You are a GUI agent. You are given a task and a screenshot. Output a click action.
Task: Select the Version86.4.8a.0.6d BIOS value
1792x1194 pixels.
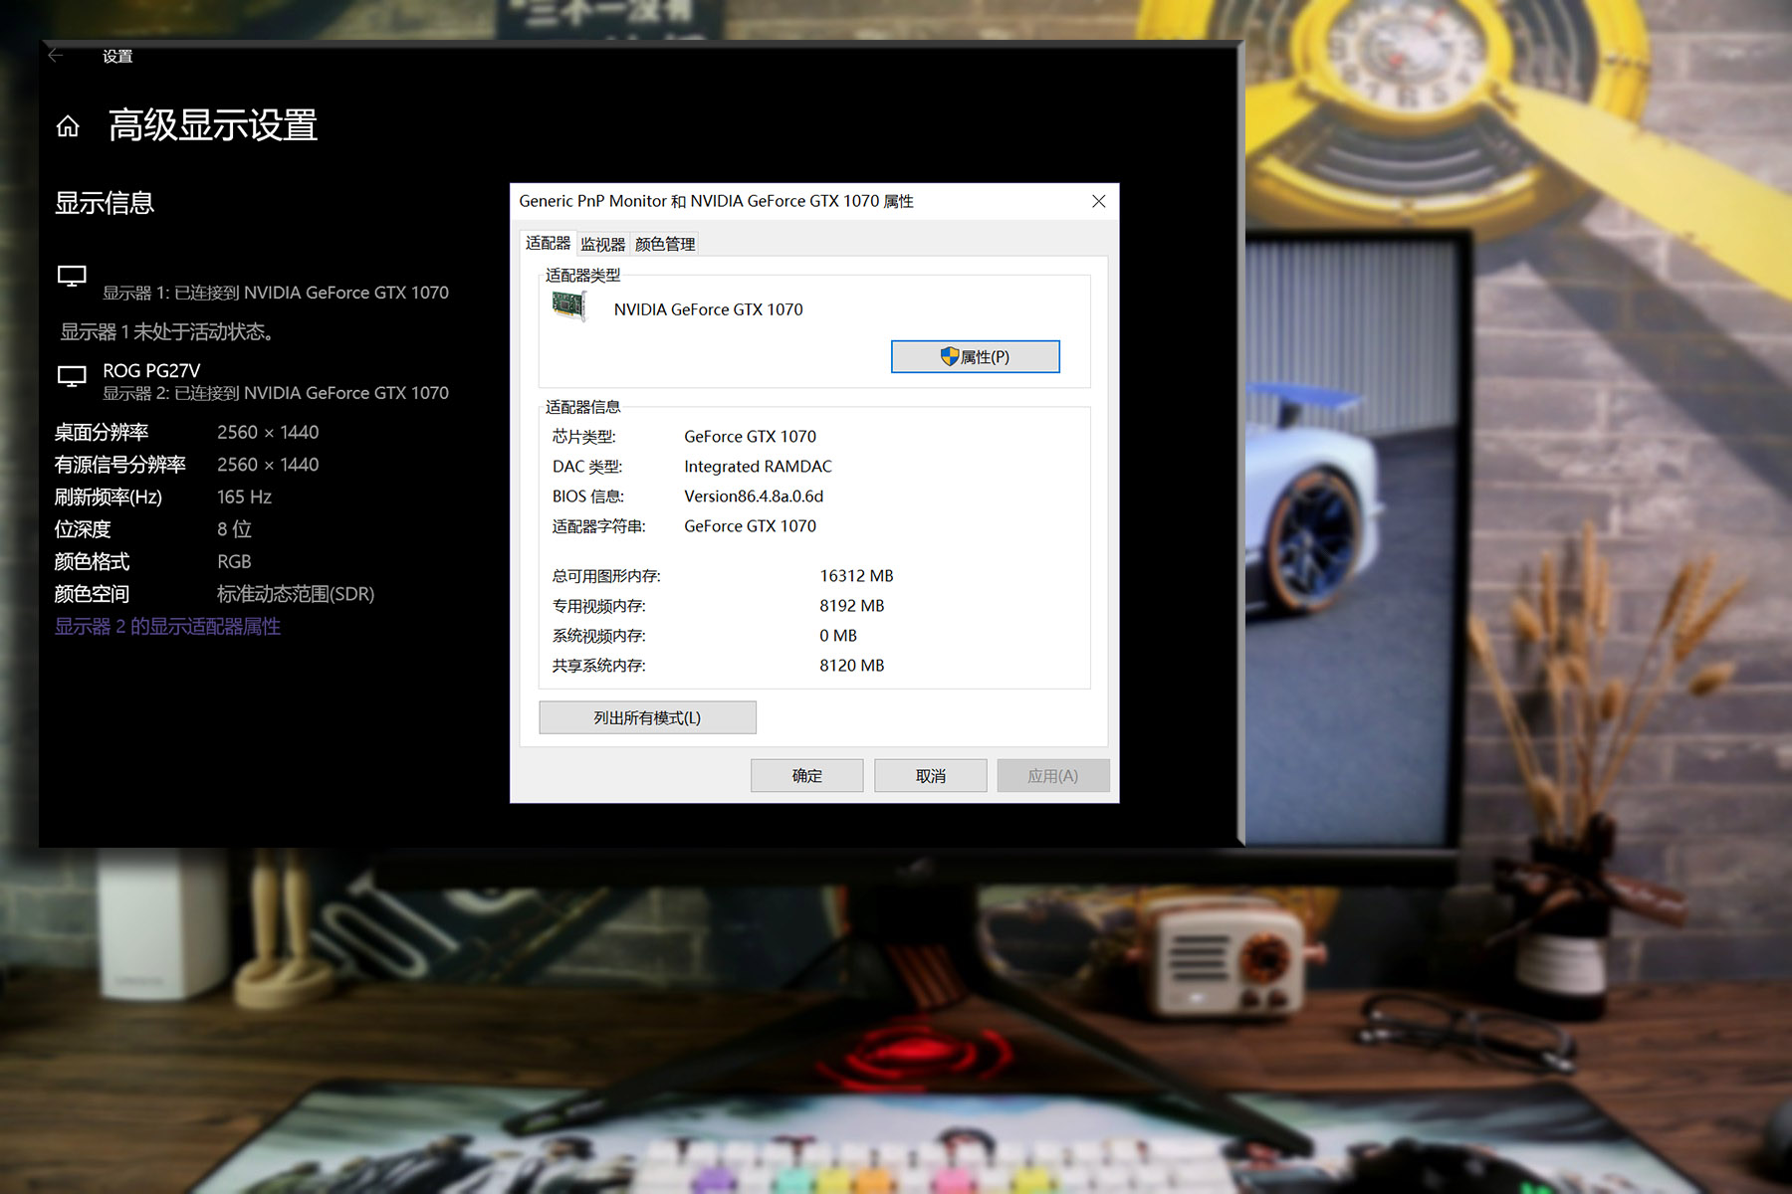click(x=754, y=497)
